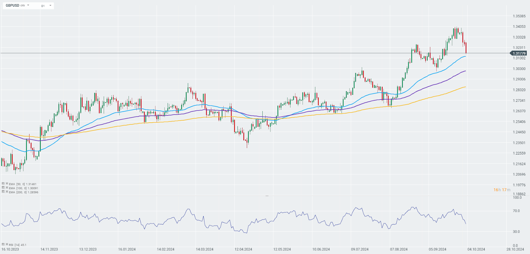Open settings icon for the EMA 200 indicator
Screen dimensions: 530x254
click(x=3, y=191)
